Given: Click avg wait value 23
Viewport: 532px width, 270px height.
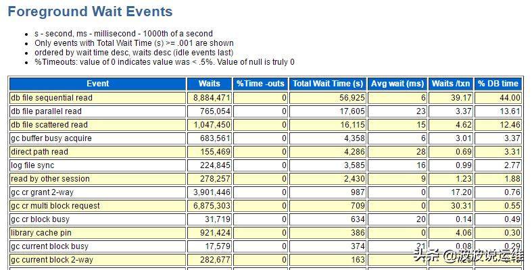Looking at the screenshot, I should pos(420,111).
